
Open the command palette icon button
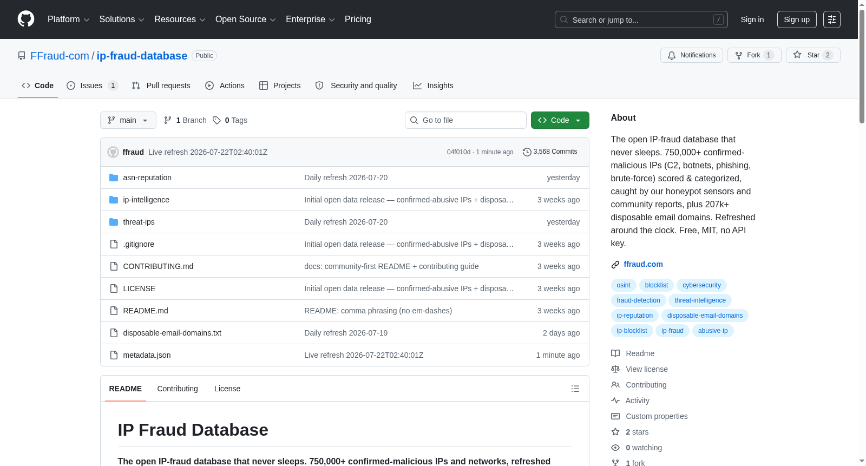coord(832,19)
